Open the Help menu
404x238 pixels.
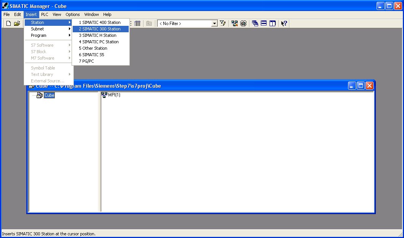pos(107,14)
